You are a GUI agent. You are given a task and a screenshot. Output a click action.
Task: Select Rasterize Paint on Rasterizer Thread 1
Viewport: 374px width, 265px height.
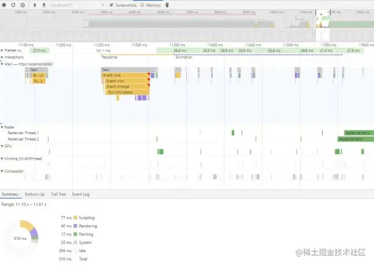point(359,133)
